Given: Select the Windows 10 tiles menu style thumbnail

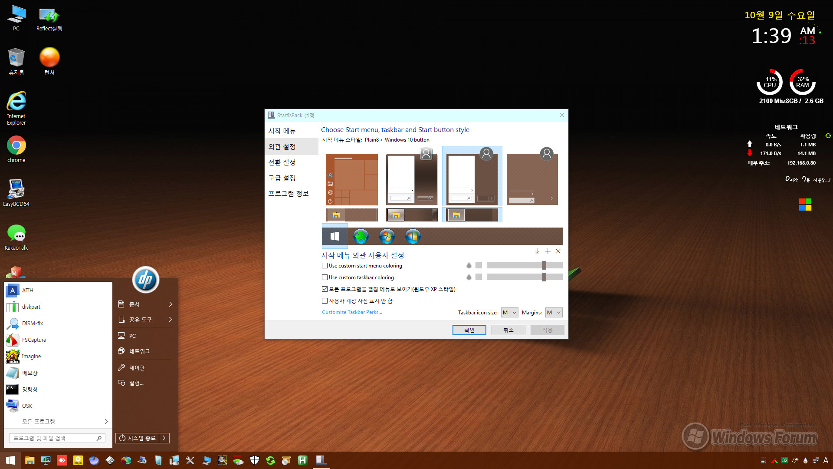Looking at the screenshot, I should 352,179.
